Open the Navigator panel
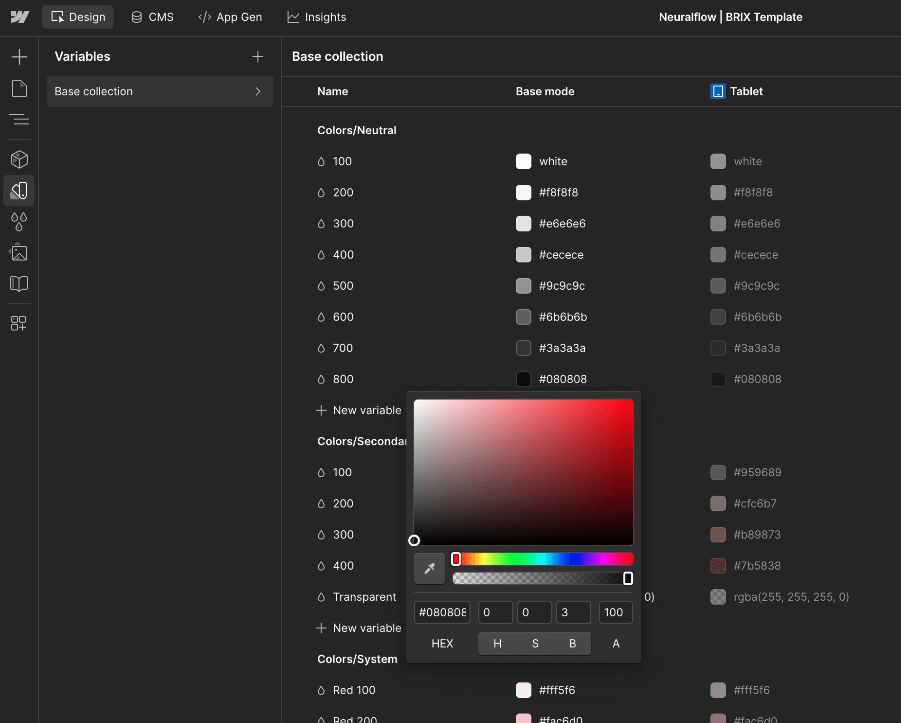The height and width of the screenshot is (723, 901). [19, 119]
